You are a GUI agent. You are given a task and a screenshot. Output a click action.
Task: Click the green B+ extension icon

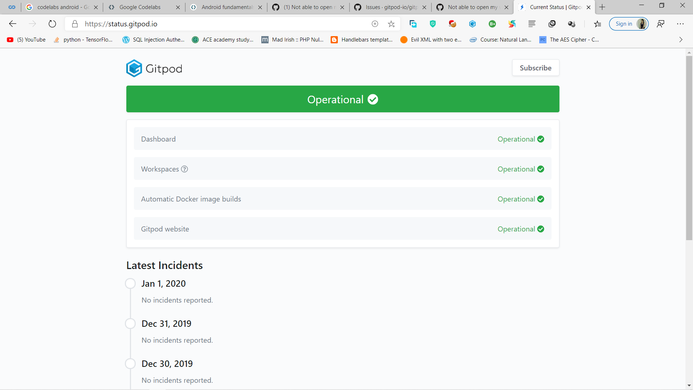492,24
